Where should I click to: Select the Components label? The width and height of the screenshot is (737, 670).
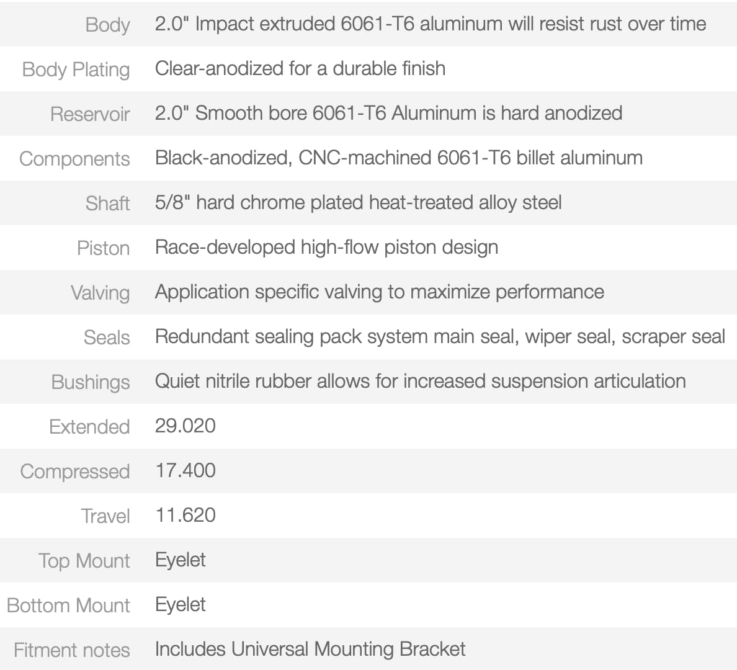(74, 159)
